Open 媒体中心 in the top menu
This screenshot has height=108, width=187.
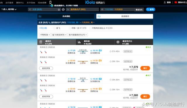tap(20, 3)
